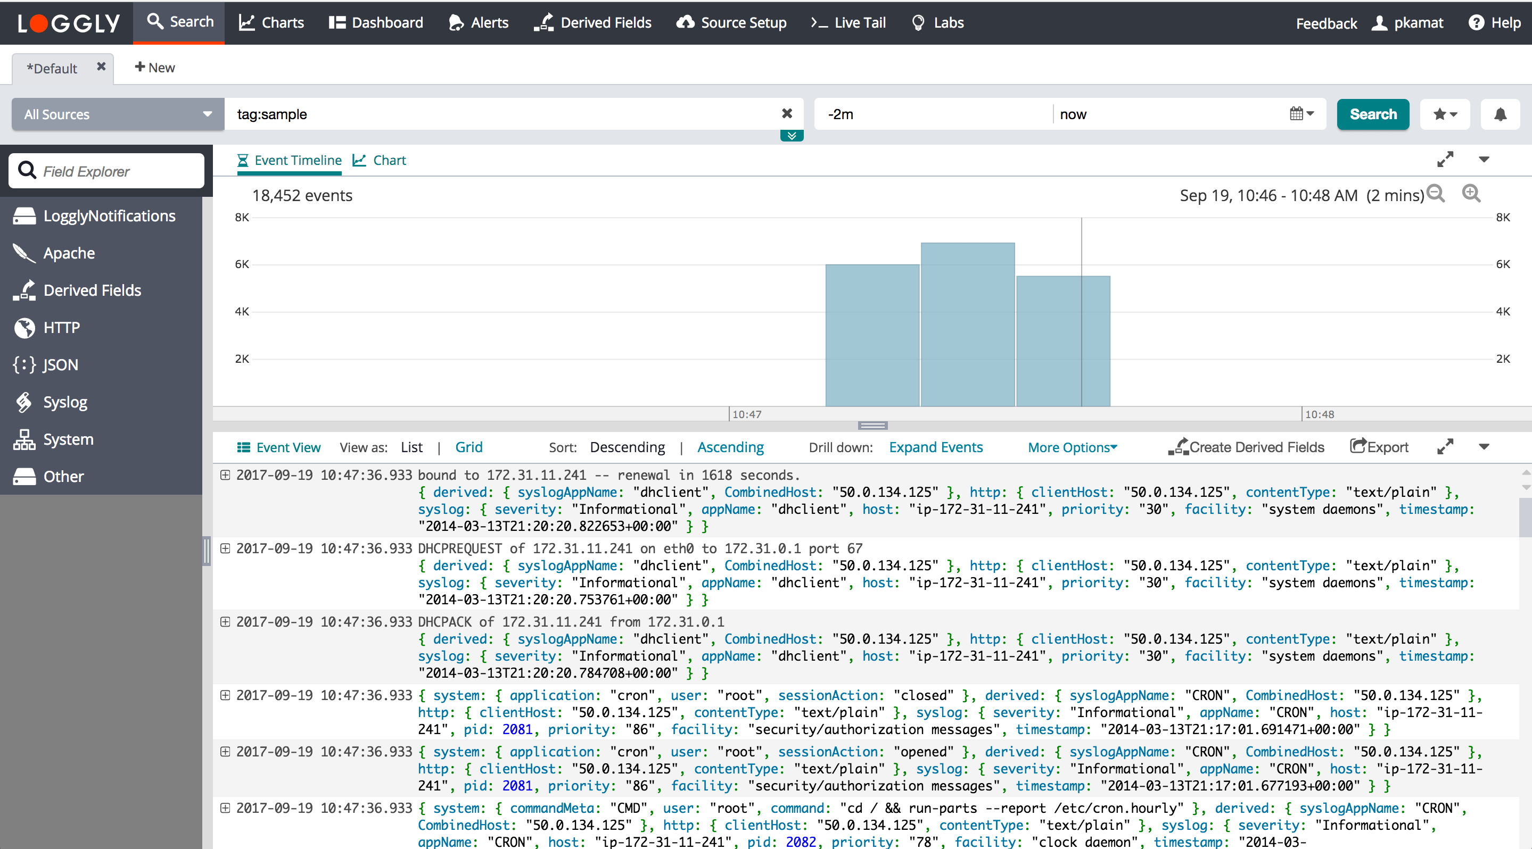The image size is (1532, 849).
Task: Zoom out the event timeline
Action: pos(1436,194)
